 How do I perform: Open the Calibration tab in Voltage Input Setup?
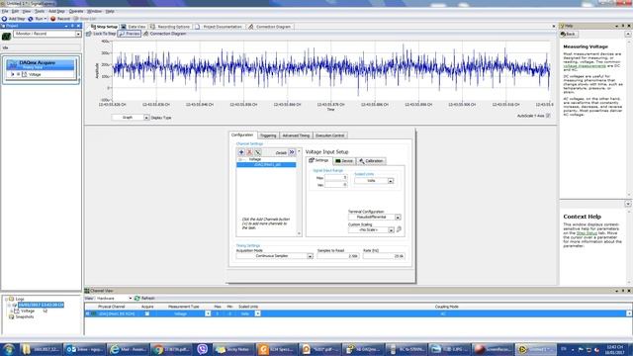(x=371, y=161)
